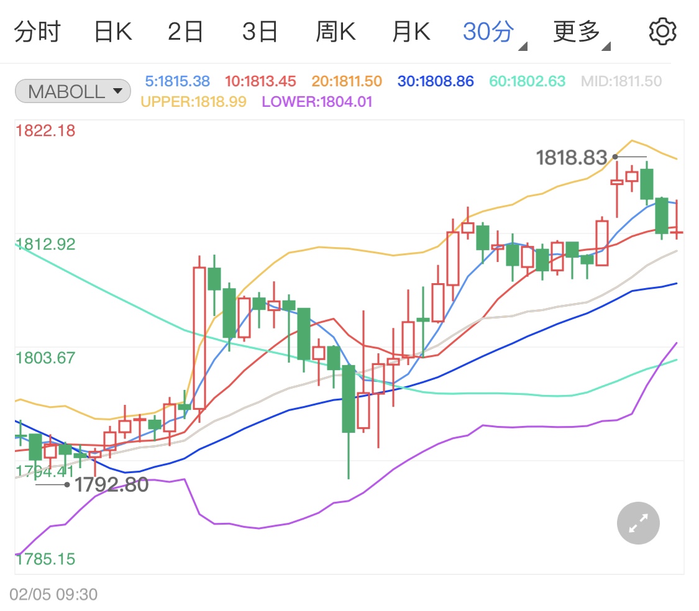Click the 1818.83 high price marker
Image resolution: width=699 pixels, height=611 pixels.
point(572,157)
